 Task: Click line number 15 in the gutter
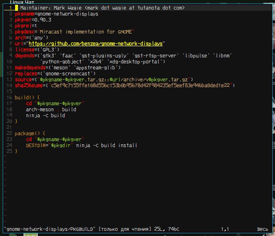9,92
